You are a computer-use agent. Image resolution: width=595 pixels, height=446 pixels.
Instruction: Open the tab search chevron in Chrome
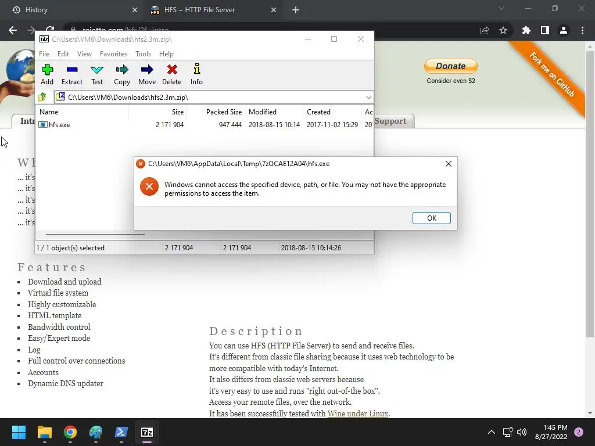pos(501,8)
